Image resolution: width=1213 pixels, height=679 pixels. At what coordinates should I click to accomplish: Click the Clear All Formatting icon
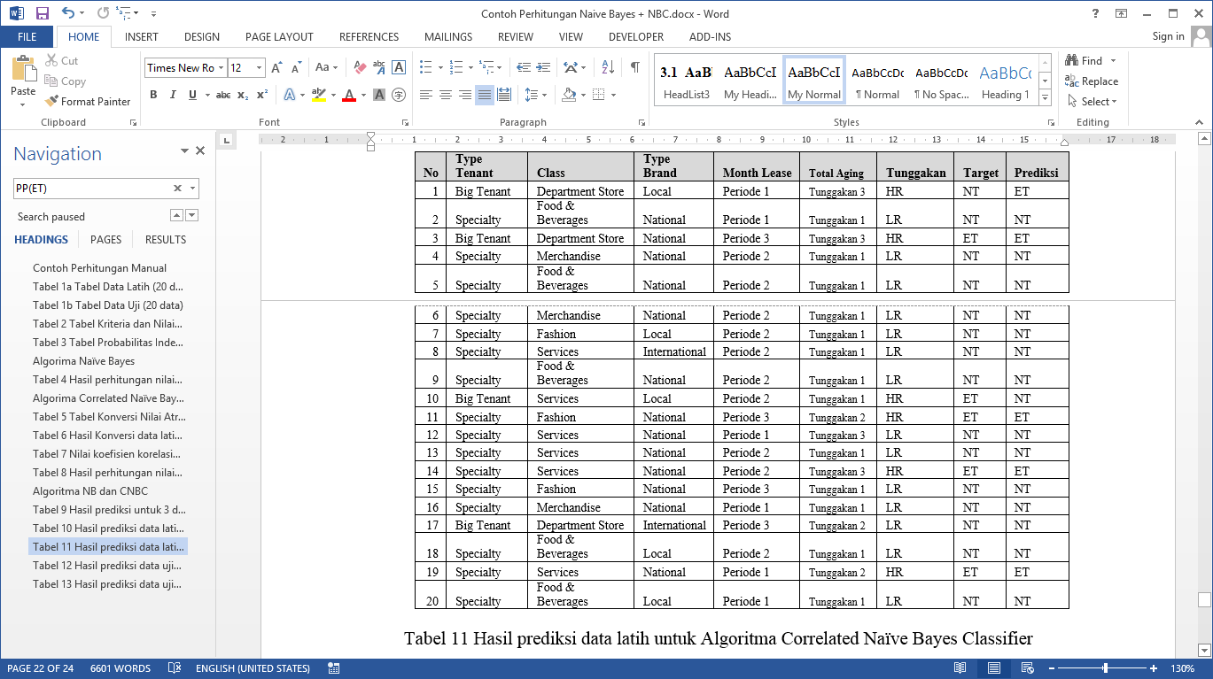click(360, 67)
